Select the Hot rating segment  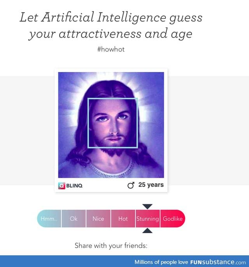(x=123, y=219)
